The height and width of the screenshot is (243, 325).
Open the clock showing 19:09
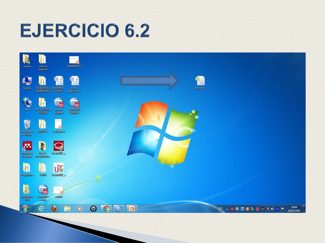pos(294,209)
